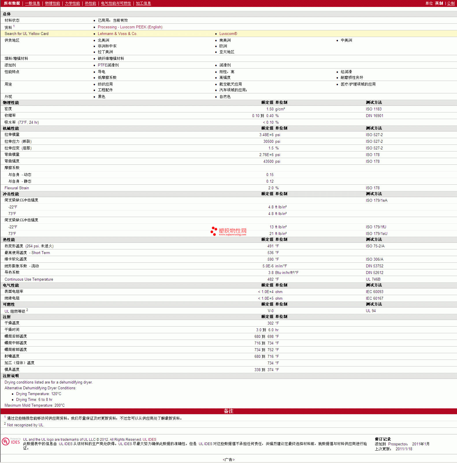Go to the 加工信息 tab
Image resolution: width=457 pixels, height=463 pixels.
click(x=143, y=3)
